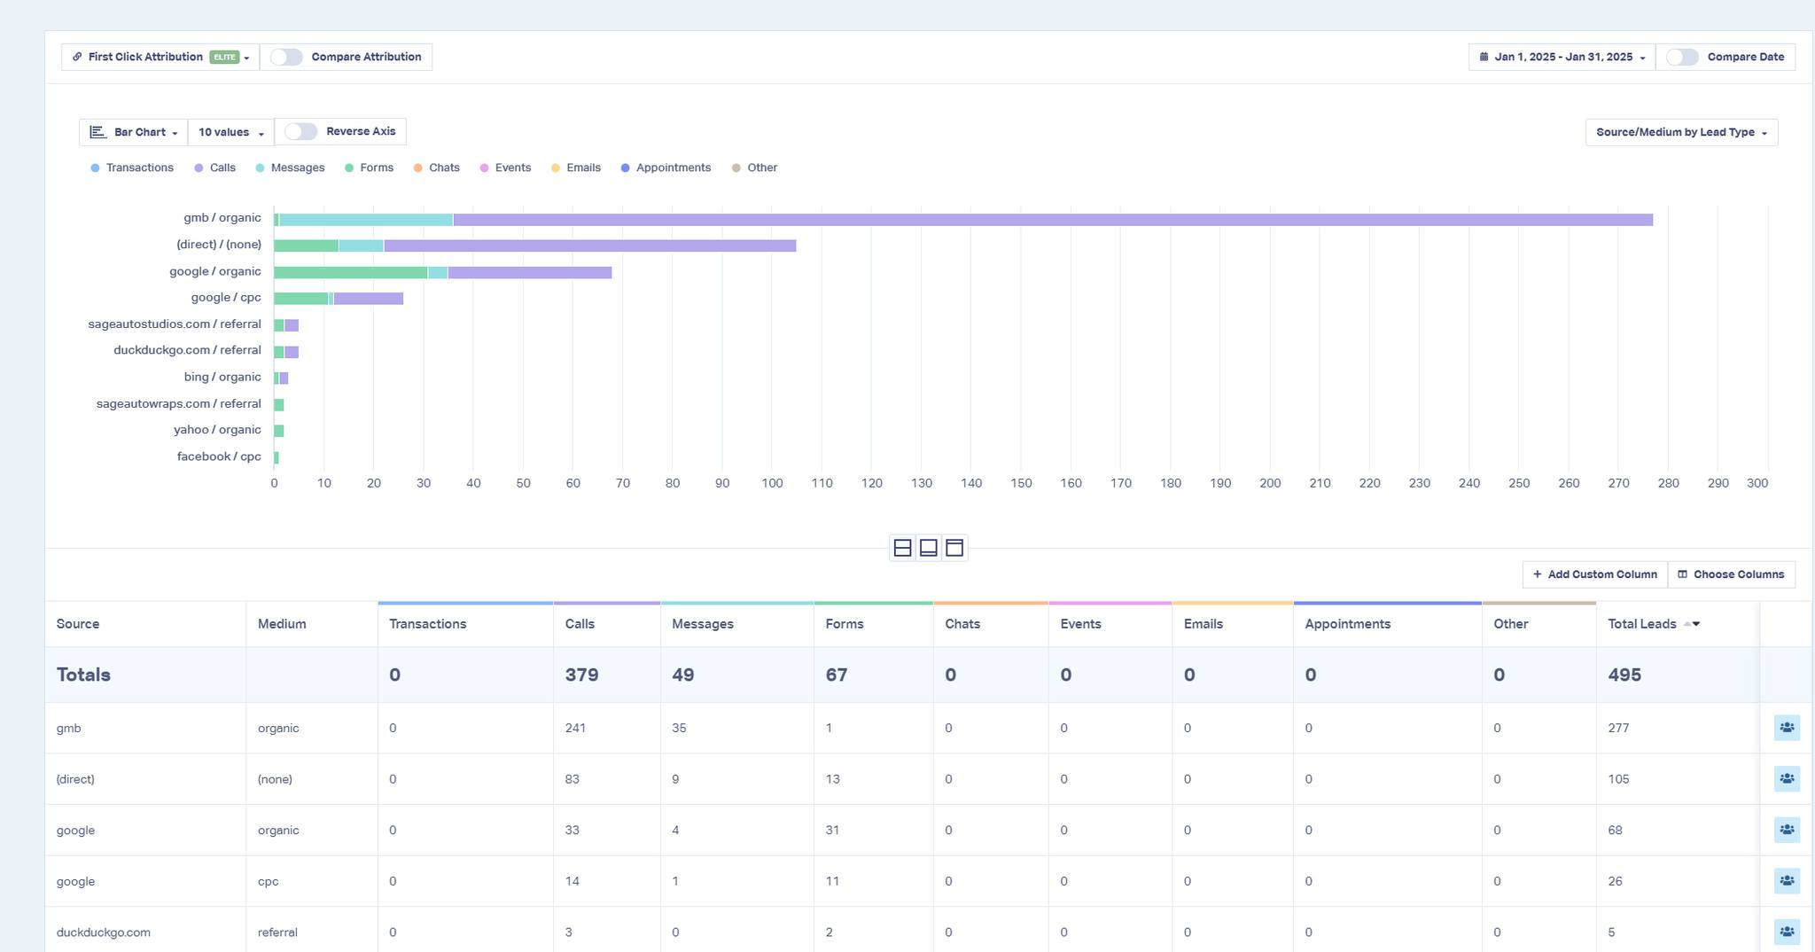
Task: Click people icon for google organic row
Action: coord(1787,831)
